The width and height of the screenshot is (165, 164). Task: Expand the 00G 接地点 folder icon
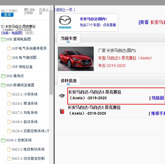3,76
